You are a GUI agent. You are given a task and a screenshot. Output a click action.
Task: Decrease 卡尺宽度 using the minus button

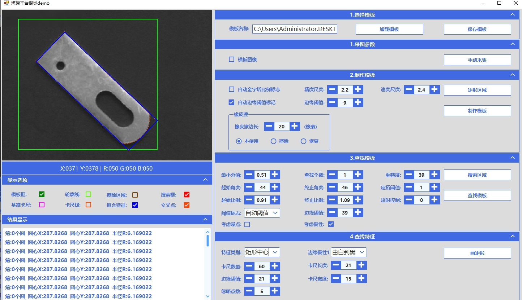click(336, 279)
